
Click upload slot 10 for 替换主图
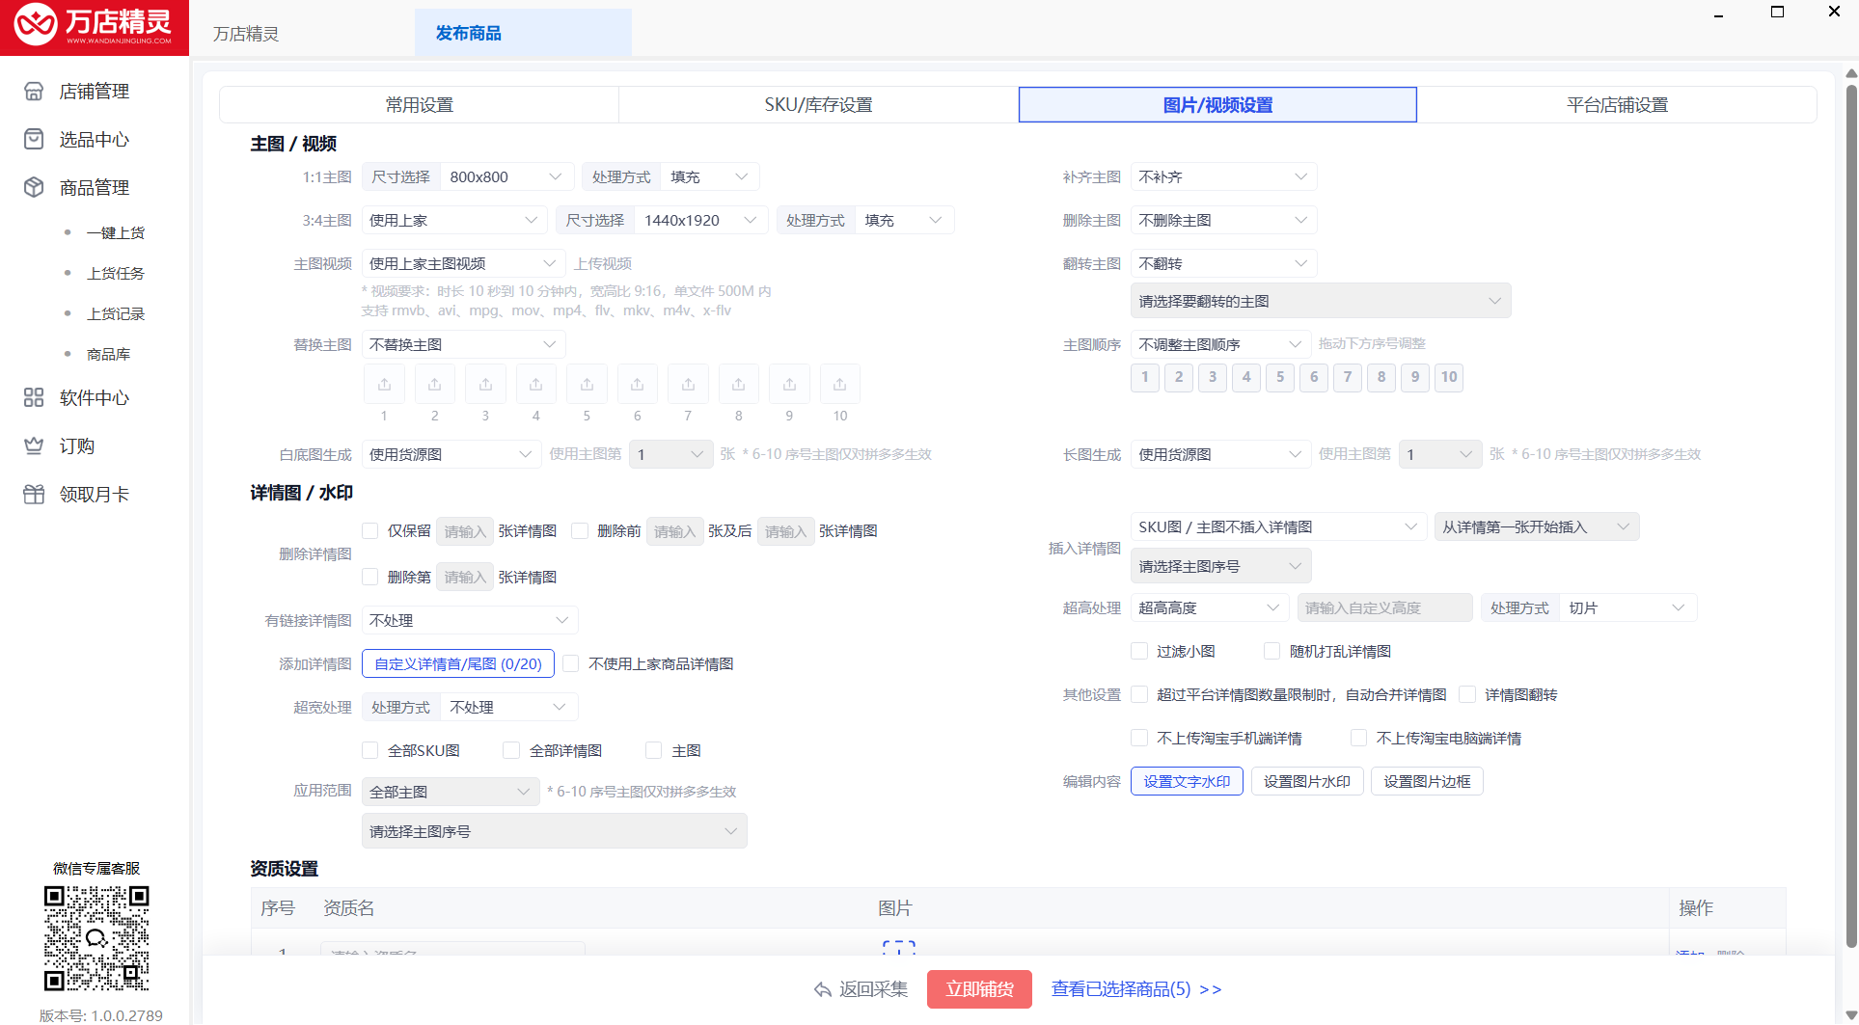click(x=840, y=384)
